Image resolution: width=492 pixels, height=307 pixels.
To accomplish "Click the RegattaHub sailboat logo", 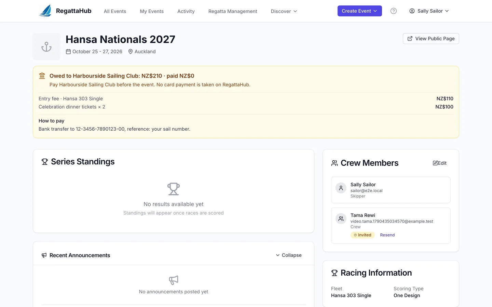I will pos(45,11).
